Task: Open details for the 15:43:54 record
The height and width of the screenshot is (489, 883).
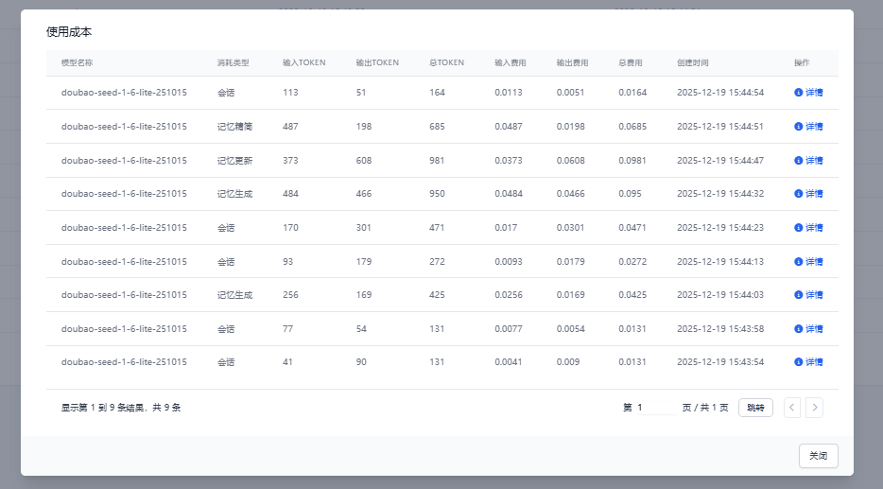Action: point(808,361)
